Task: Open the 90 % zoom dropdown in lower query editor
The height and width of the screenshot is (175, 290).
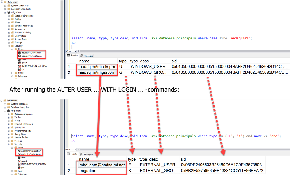Action: point(75,150)
